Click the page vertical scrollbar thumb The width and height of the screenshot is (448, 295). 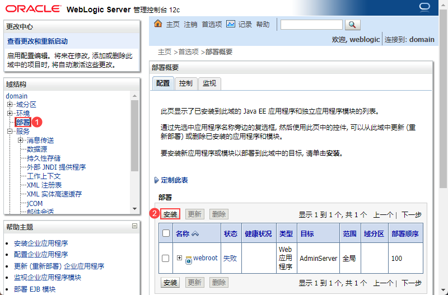pyautogui.click(x=443, y=100)
